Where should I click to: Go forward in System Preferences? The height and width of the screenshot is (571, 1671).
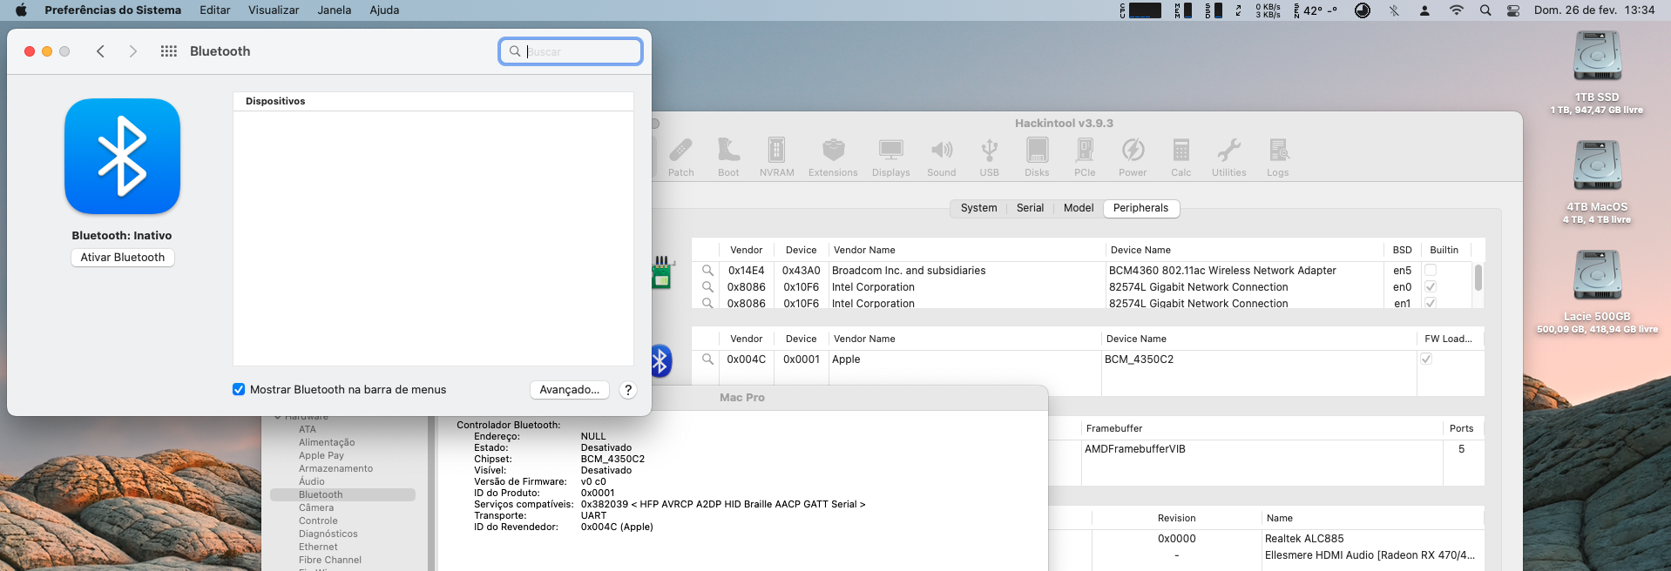click(x=132, y=51)
